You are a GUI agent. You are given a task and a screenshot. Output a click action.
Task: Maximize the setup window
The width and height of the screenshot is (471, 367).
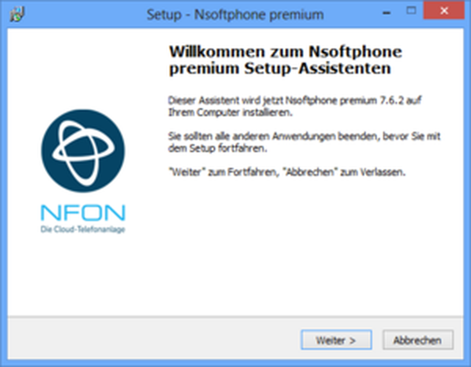pyautogui.click(x=411, y=11)
